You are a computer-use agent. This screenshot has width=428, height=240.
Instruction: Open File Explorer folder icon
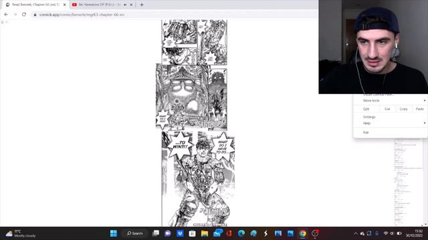[205, 233]
